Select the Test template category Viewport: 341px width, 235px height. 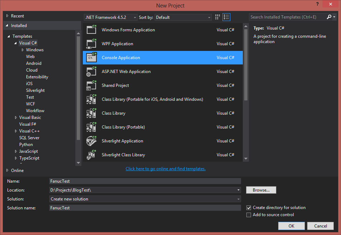coord(30,97)
